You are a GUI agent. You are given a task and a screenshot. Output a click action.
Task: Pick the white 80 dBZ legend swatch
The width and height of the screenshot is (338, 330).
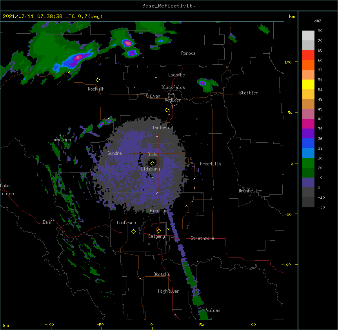[x=308, y=36]
